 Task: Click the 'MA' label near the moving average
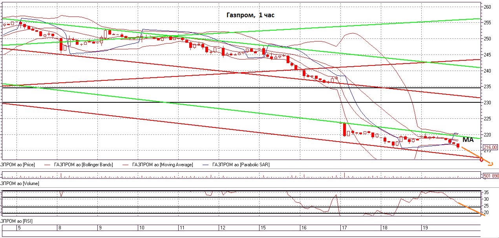[468, 140]
